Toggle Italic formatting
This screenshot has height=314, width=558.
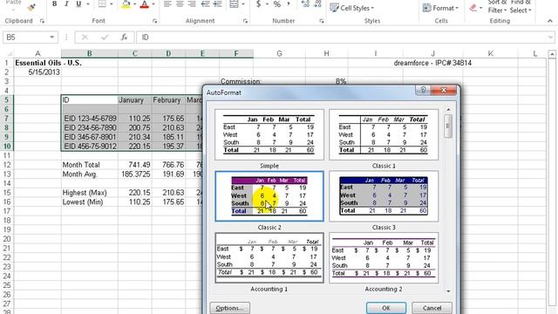tap(66, 3)
